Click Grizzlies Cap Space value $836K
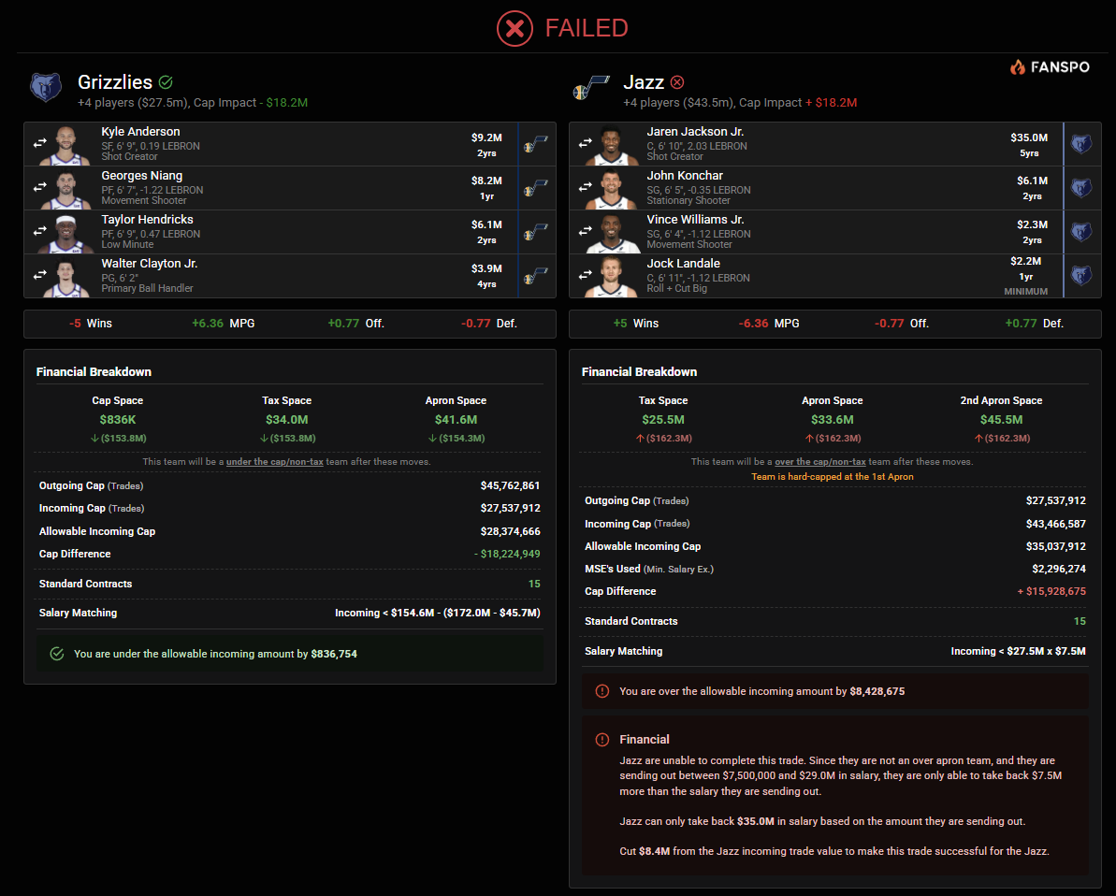Image resolution: width=1116 pixels, height=896 pixels. [x=118, y=420]
